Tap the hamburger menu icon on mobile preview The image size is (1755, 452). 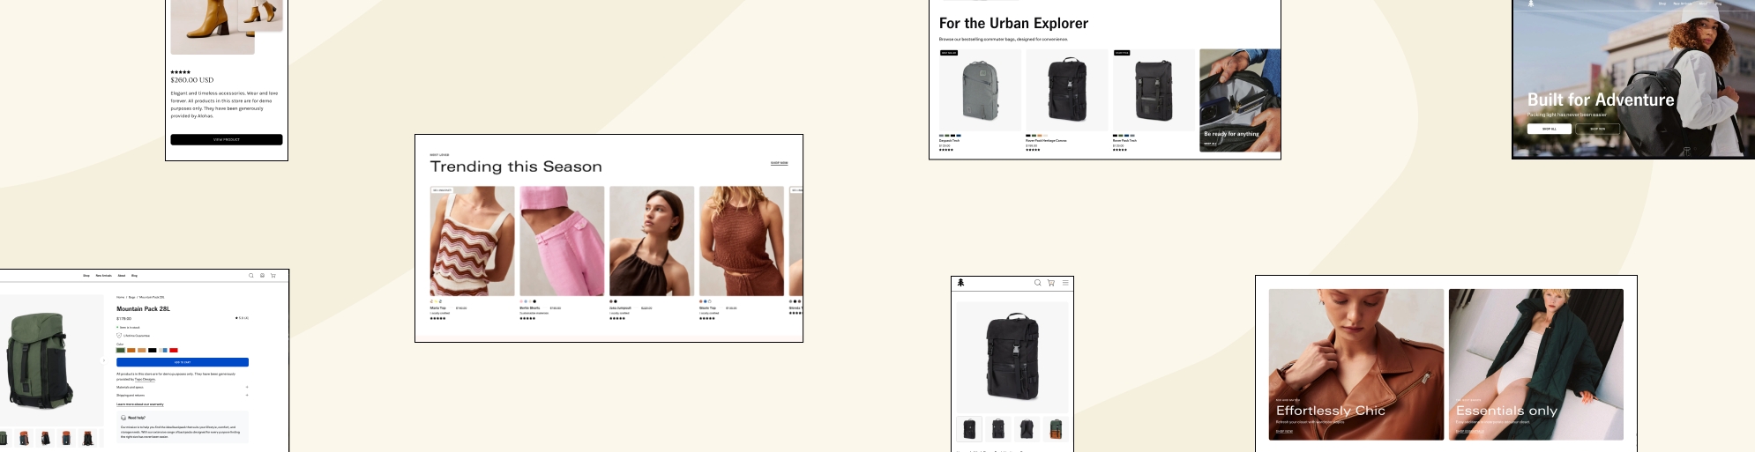[x=1065, y=283]
